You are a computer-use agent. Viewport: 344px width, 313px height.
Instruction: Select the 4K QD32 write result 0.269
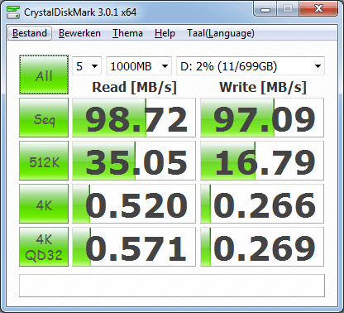click(262, 247)
